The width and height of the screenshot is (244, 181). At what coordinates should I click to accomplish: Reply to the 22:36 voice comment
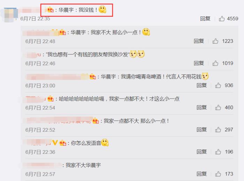(x=202, y=152)
